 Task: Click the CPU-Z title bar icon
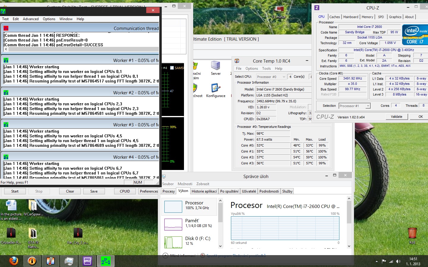(x=317, y=8)
